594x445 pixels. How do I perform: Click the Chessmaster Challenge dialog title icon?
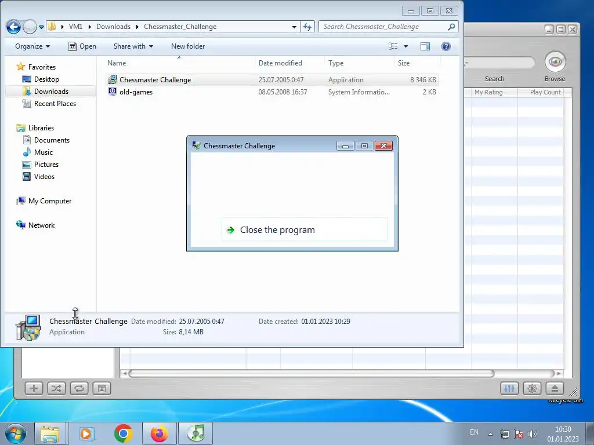pyautogui.click(x=196, y=145)
